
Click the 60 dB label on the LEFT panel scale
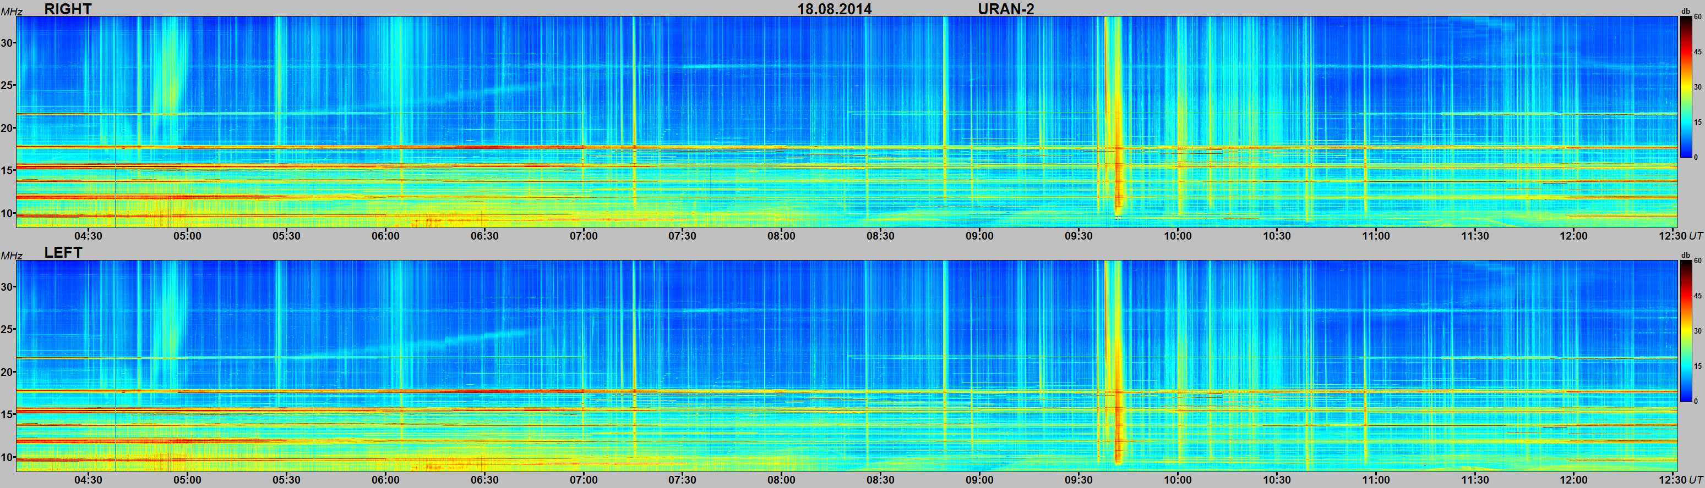[x=1698, y=262]
